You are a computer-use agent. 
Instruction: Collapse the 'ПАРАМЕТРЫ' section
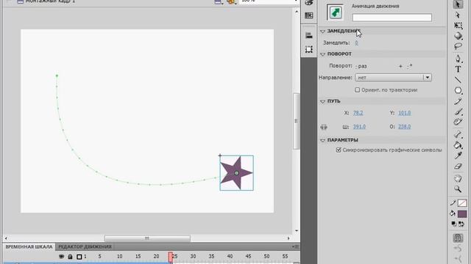pos(322,140)
